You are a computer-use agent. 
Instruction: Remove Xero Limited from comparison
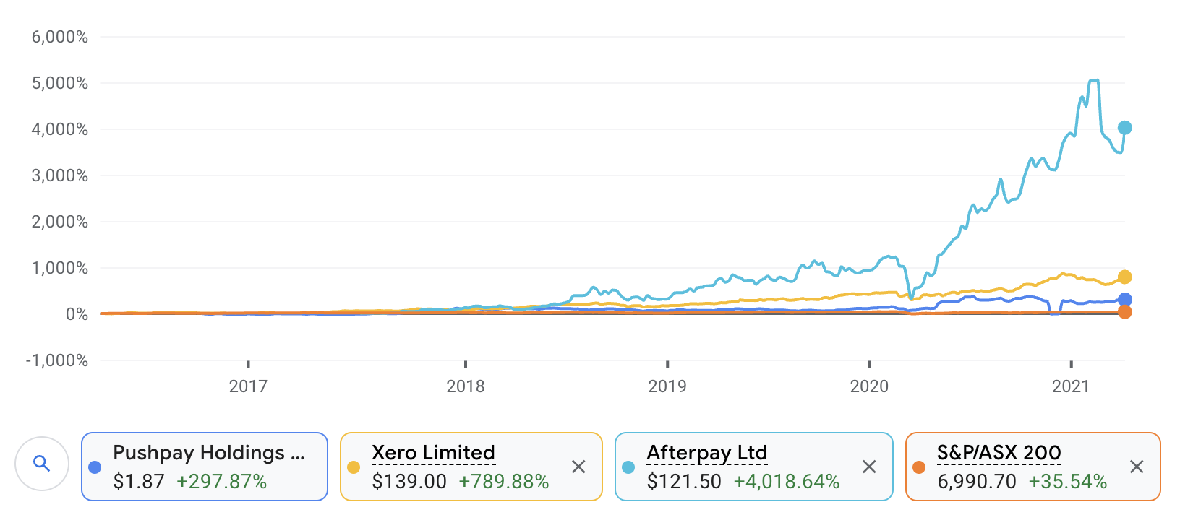click(x=578, y=467)
